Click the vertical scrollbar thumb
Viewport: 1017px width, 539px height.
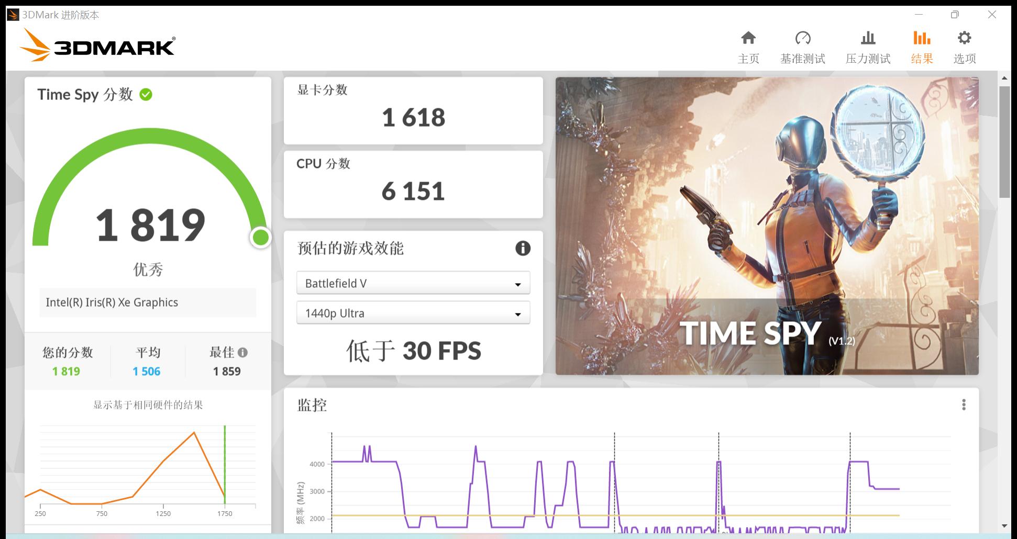[1004, 141]
